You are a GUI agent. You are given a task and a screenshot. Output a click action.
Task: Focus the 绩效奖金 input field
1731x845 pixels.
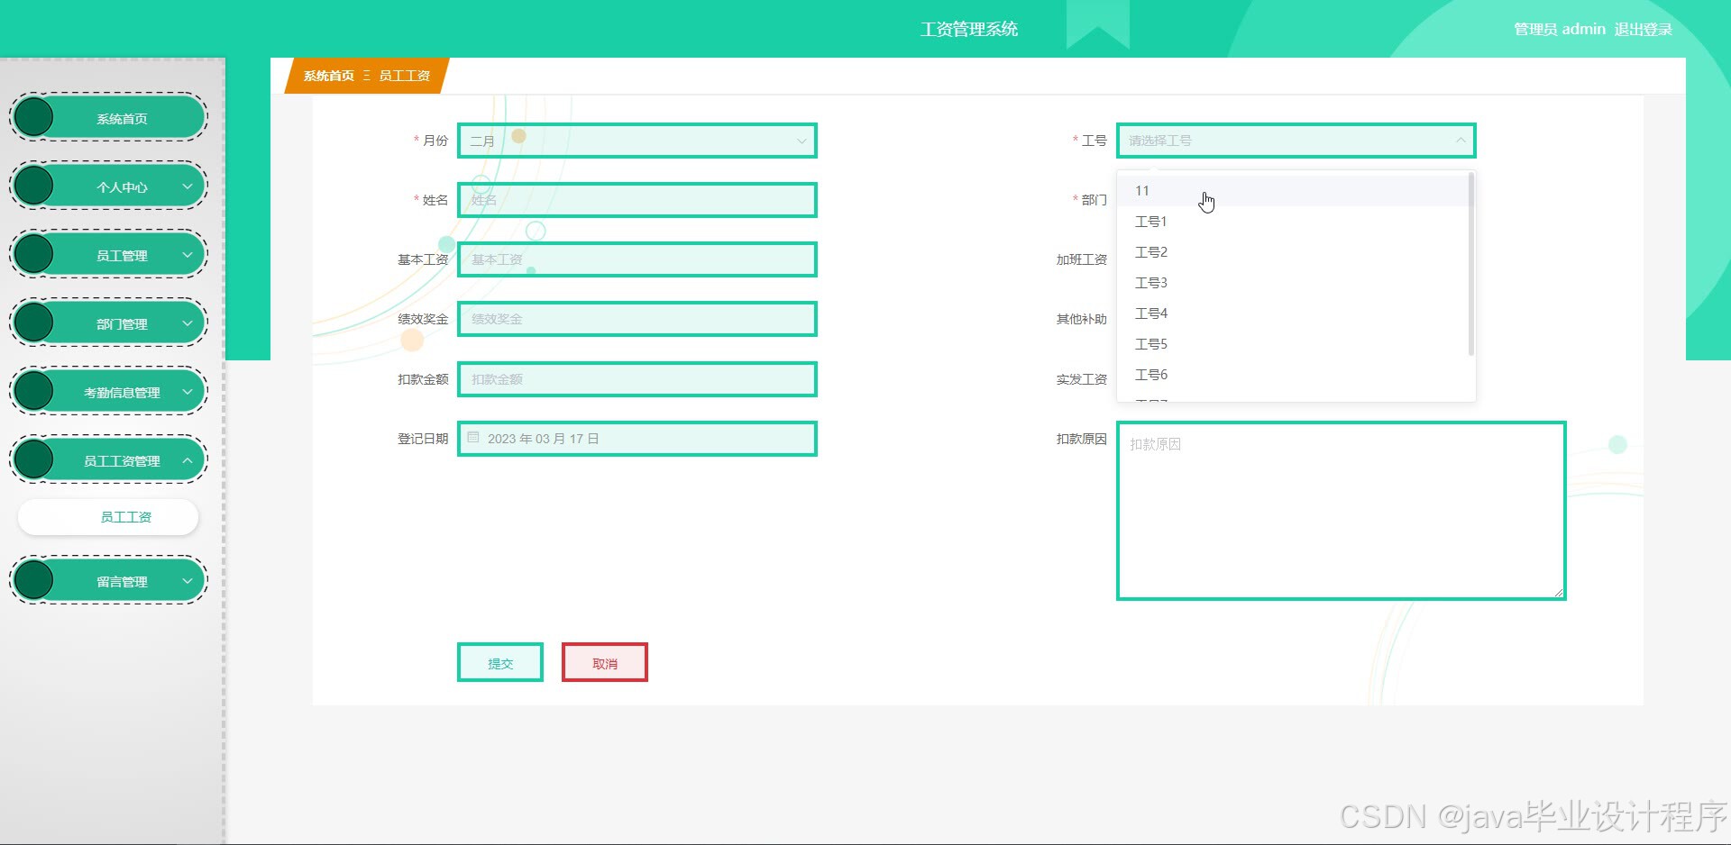(x=637, y=319)
